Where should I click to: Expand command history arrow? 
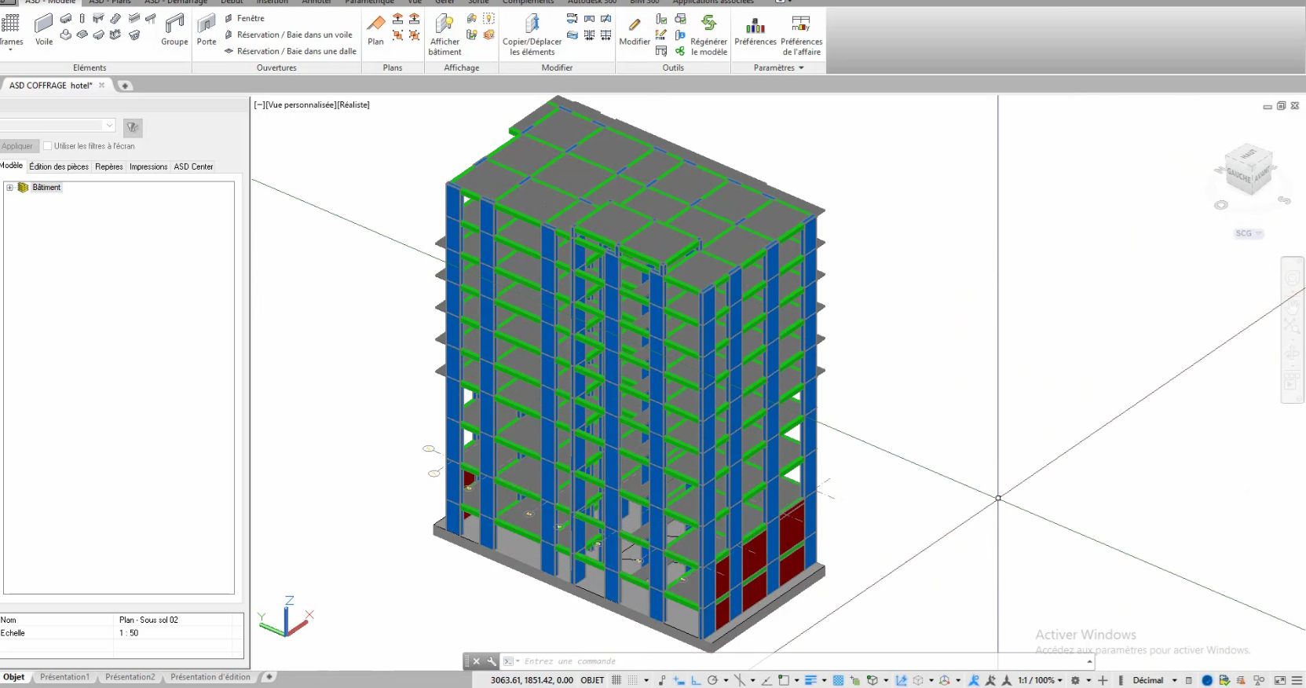pos(1090,661)
